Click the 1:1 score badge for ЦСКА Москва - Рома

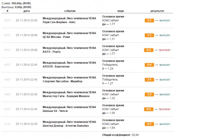tap(149, 35)
